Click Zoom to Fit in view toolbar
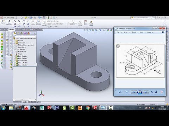This screenshot has height=126, width=169. point(84,30)
